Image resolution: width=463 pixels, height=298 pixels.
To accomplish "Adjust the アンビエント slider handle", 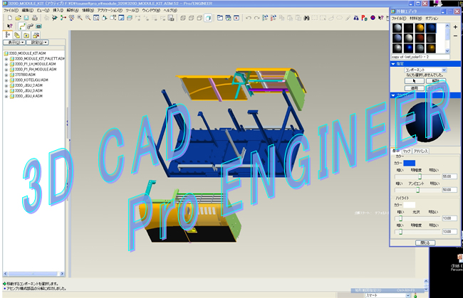I will pos(418,190).
